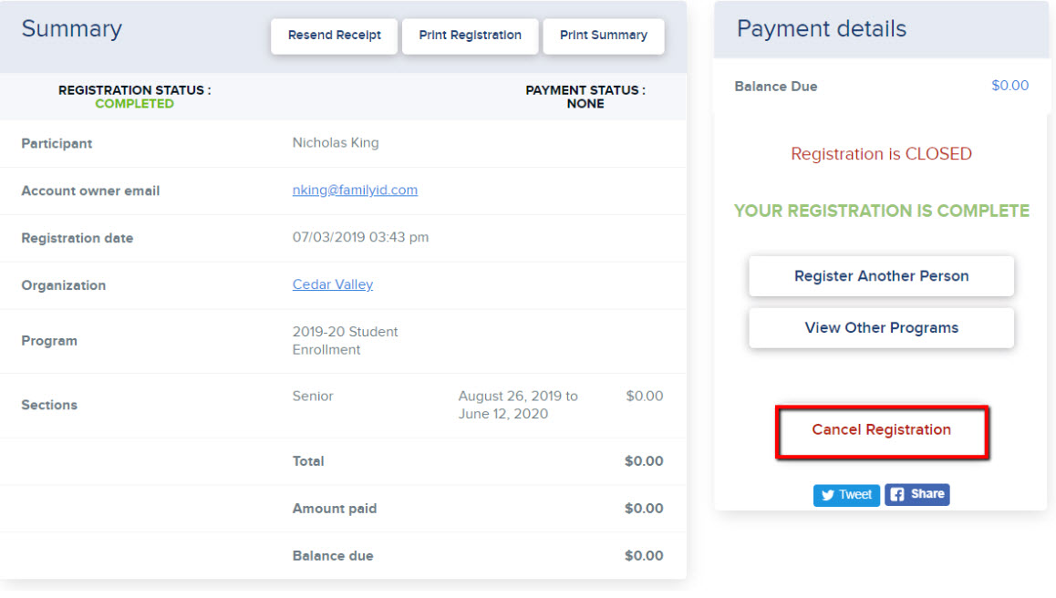Click the Registration is CLOSED notice
This screenshot has width=1056, height=598.
[881, 154]
